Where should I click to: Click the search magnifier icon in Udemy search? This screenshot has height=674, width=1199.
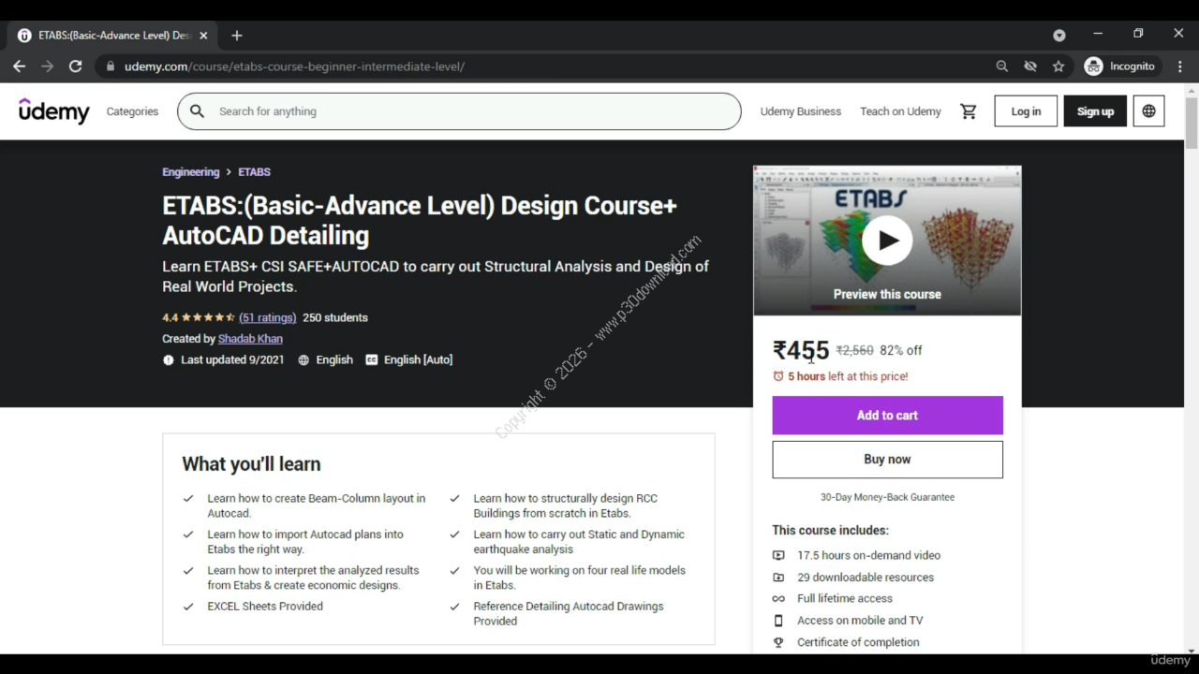197,111
